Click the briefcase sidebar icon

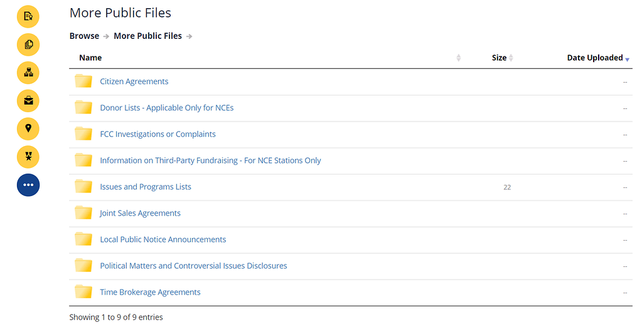click(28, 100)
